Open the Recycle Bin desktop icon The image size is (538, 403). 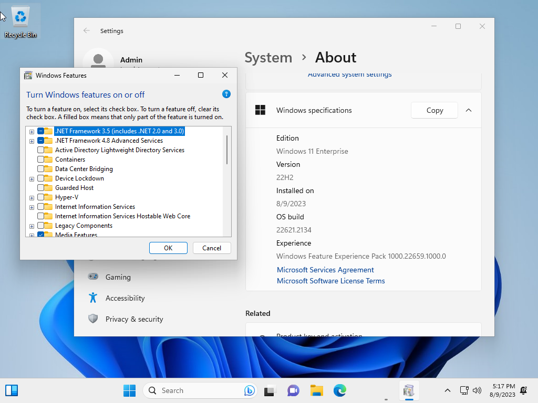(20, 22)
